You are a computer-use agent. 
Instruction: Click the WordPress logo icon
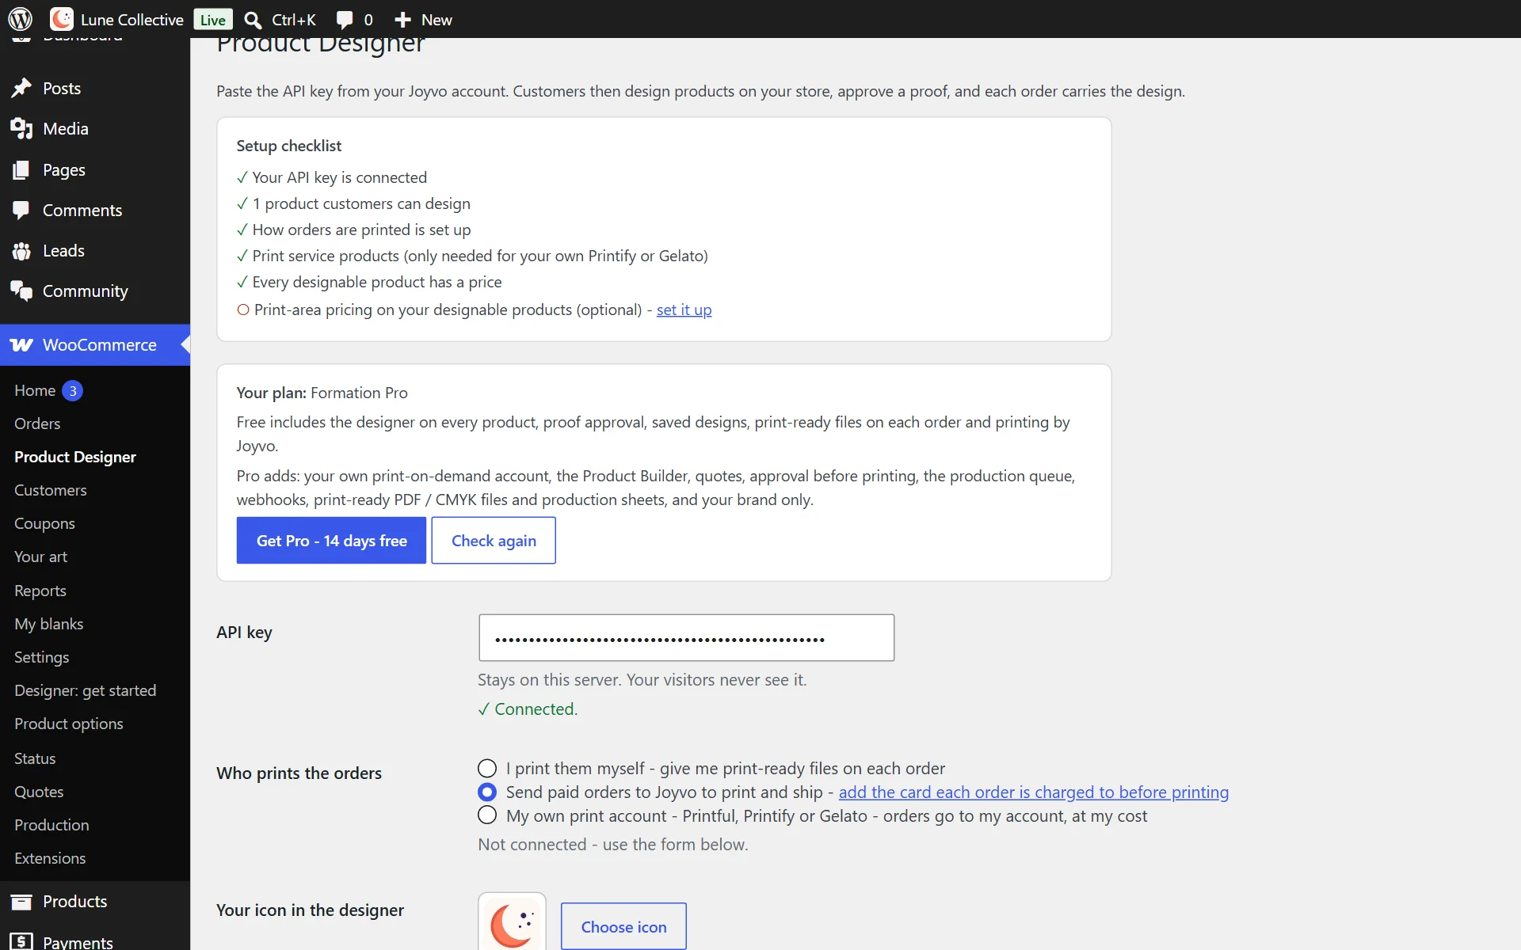coord(20,19)
